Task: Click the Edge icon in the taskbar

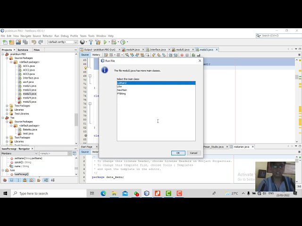Action: [x=103, y=194]
